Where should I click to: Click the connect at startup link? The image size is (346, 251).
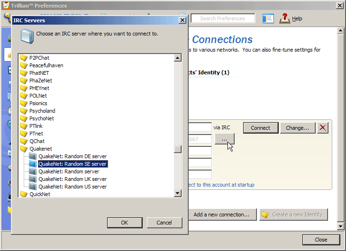tap(221, 185)
